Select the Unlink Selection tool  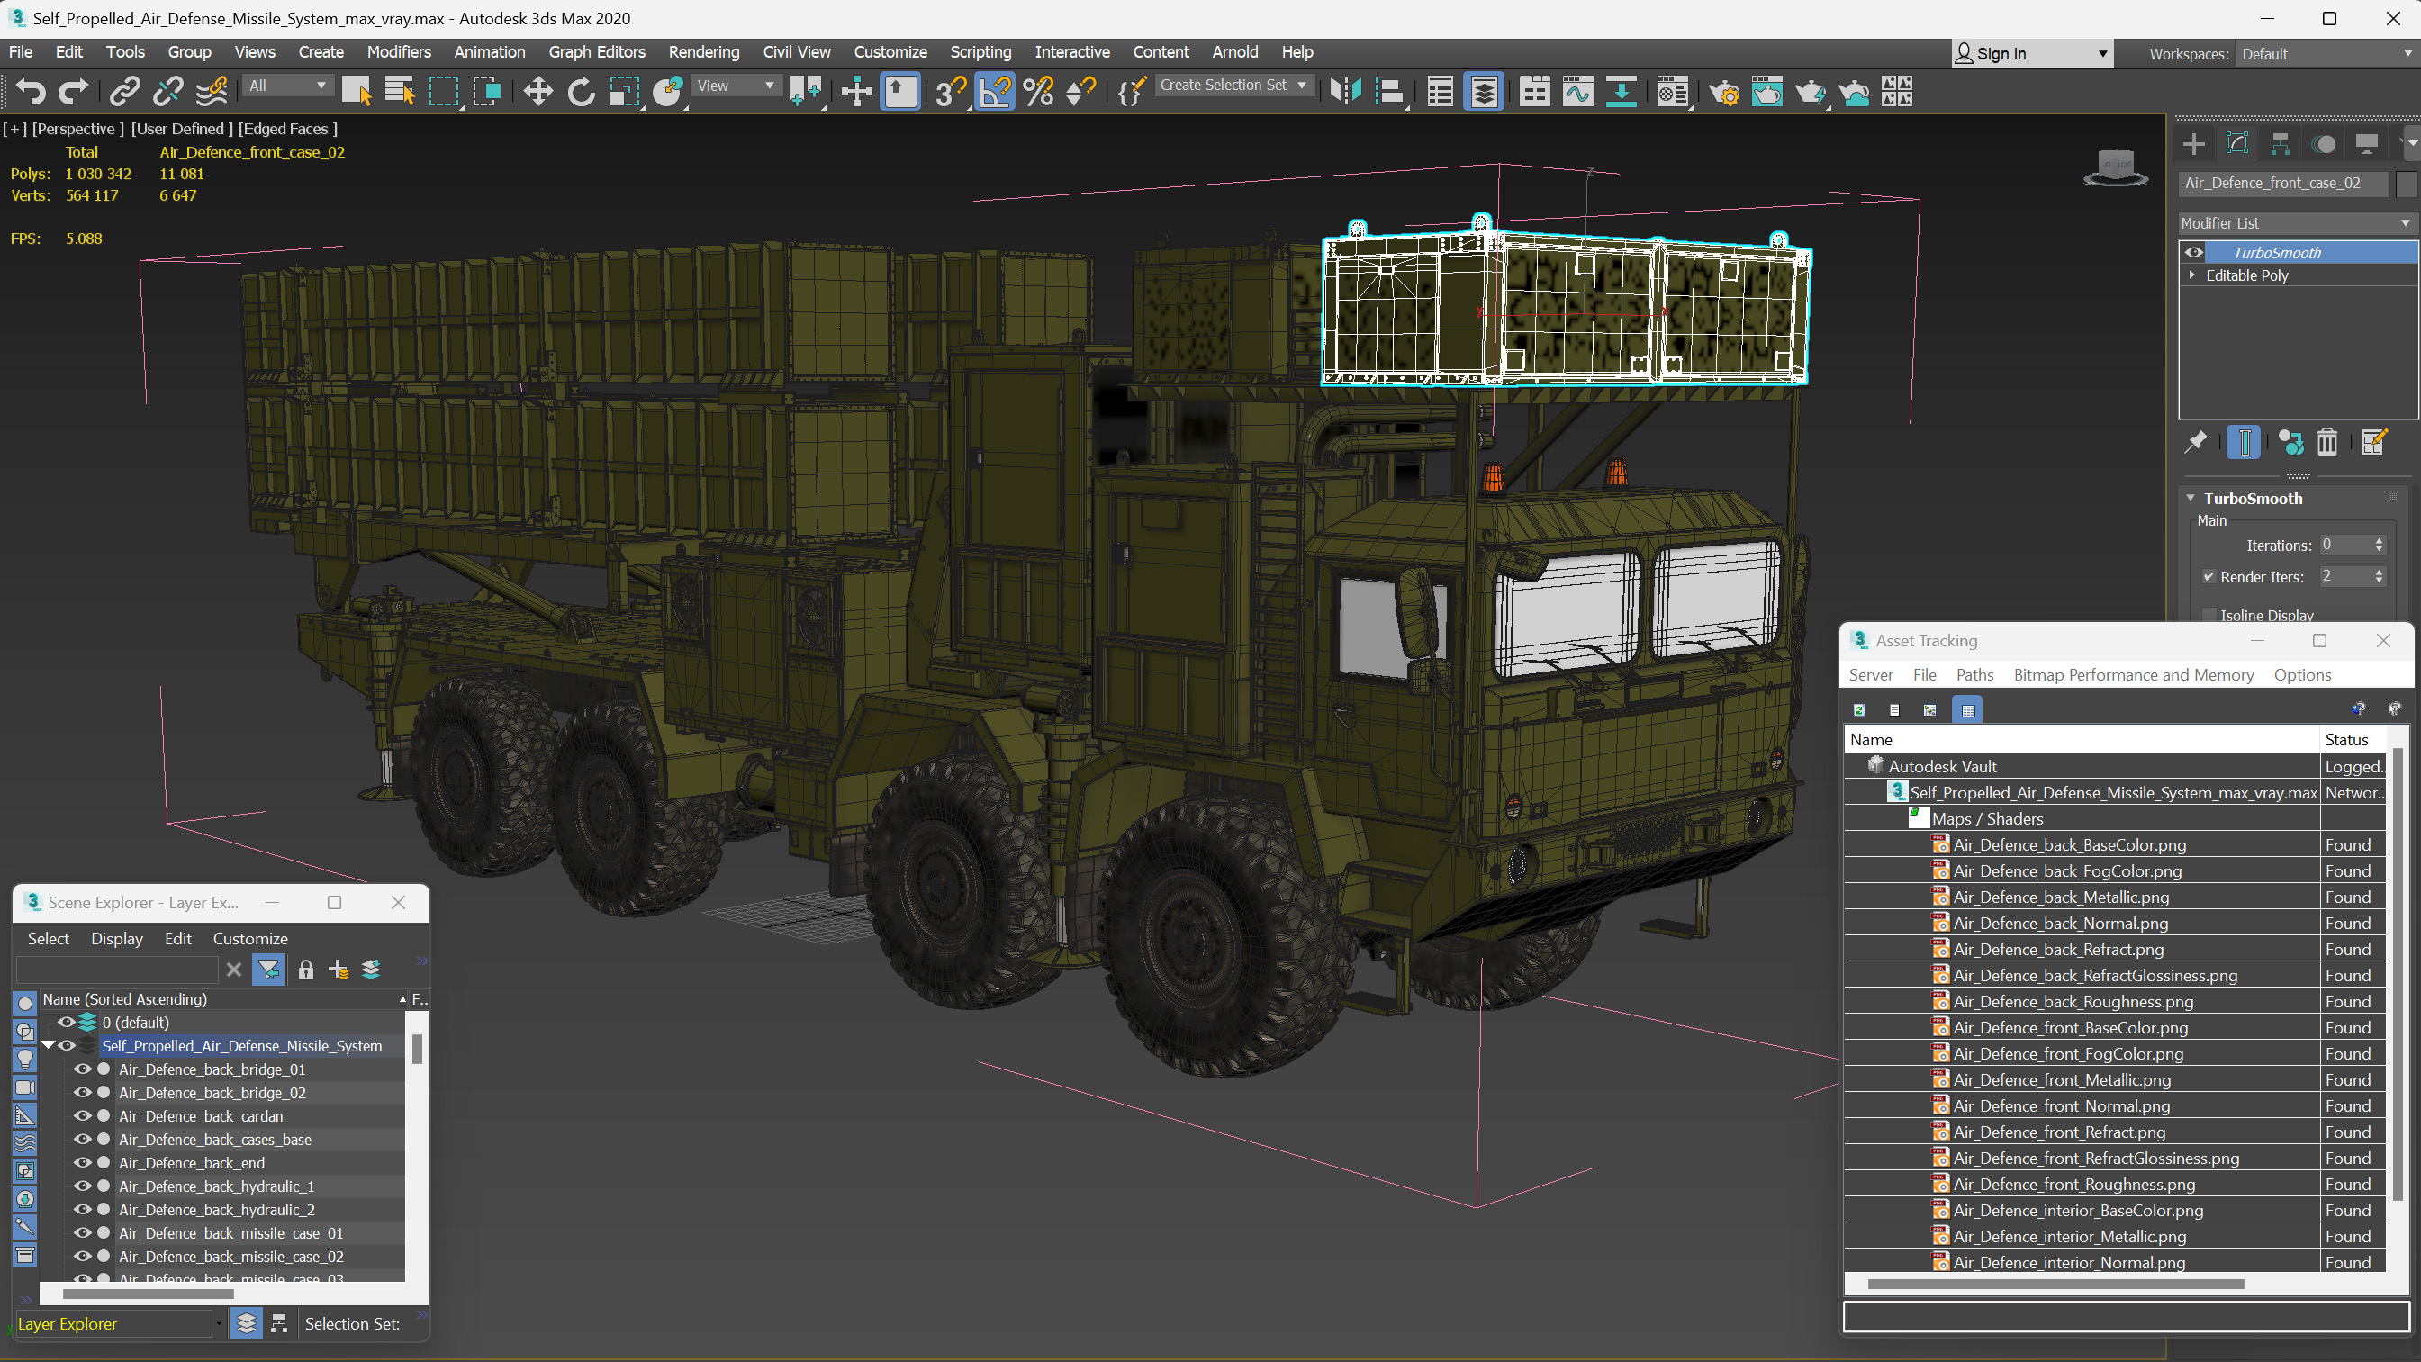pyautogui.click(x=168, y=91)
